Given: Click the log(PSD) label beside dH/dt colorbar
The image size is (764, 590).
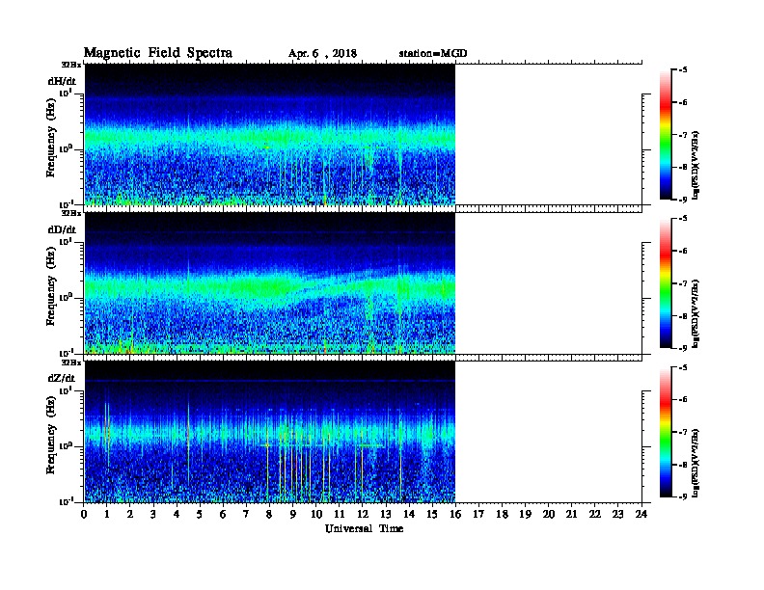Looking at the screenshot, I should [696, 165].
